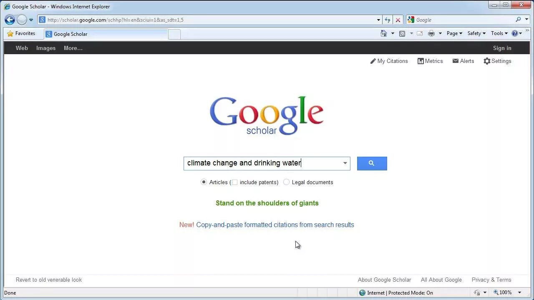
Task: Open My Citations with pencil icon
Action: click(389, 61)
